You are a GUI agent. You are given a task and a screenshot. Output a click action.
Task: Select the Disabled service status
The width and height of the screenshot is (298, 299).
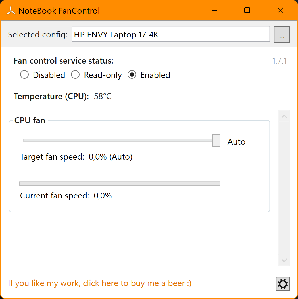[x=25, y=75]
